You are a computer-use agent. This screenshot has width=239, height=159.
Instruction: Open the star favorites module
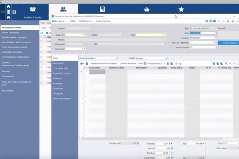click(181, 9)
